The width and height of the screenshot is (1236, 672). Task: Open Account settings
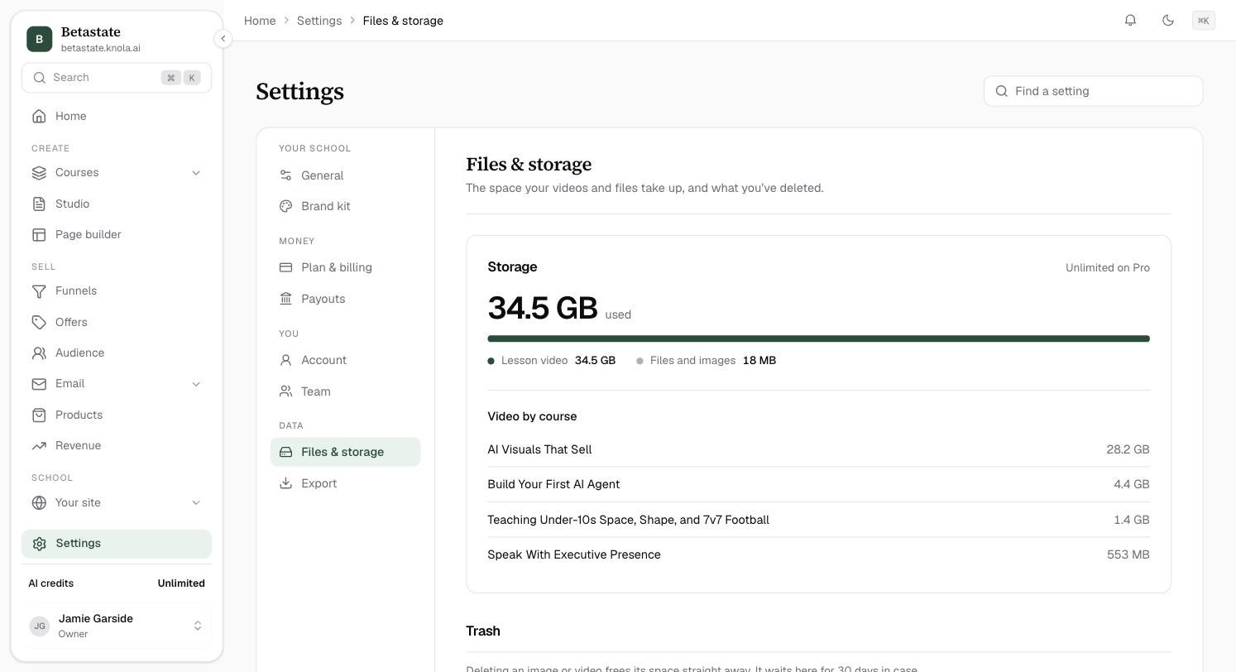345,360
